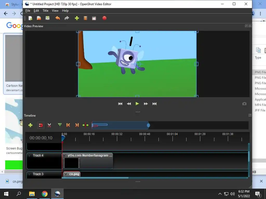266x199 pixels.
Task: Click the timeline zoom slider's right handle
Action: [x=148, y=125]
